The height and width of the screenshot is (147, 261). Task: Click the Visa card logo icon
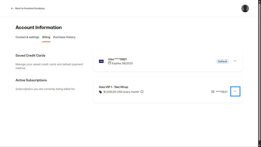pyautogui.click(x=101, y=61)
